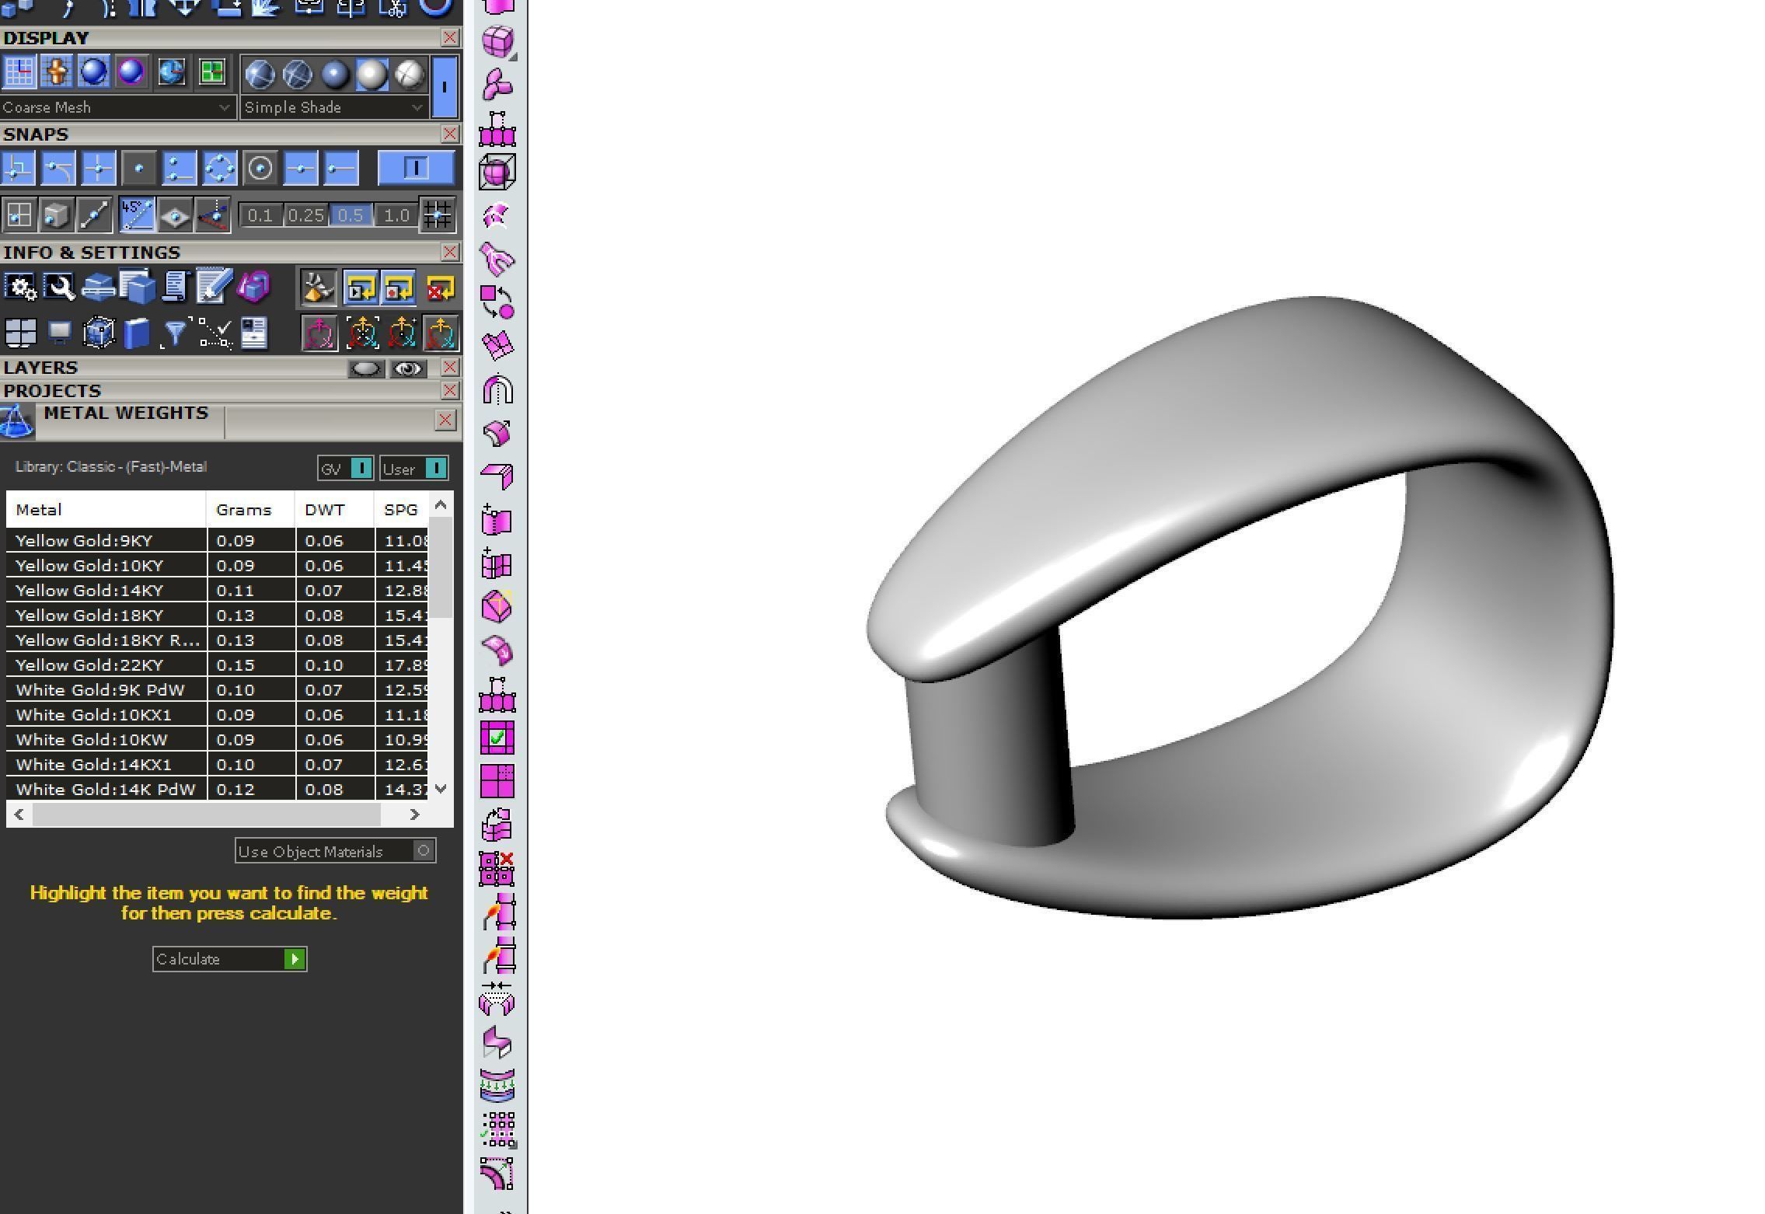Open the wrench settings icon

pos(59,288)
